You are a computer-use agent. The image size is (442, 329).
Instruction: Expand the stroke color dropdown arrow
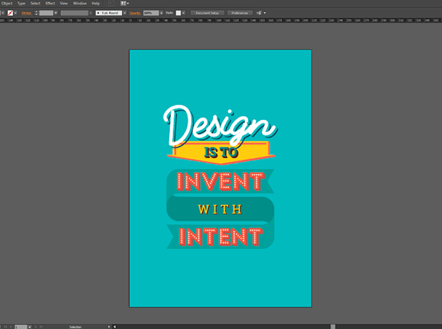tap(16, 13)
